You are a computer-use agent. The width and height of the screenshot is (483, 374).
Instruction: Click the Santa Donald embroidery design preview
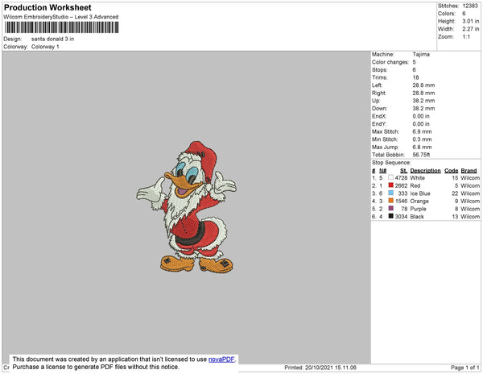click(187, 207)
